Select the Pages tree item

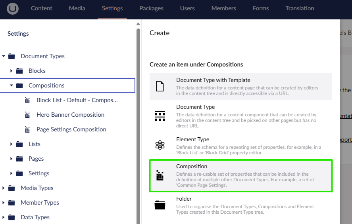pyautogui.click(x=36, y=159)
